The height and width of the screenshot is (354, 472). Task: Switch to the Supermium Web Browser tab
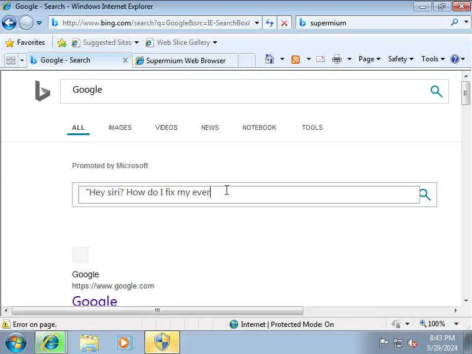pyautogui.click(x=185, y=61)
